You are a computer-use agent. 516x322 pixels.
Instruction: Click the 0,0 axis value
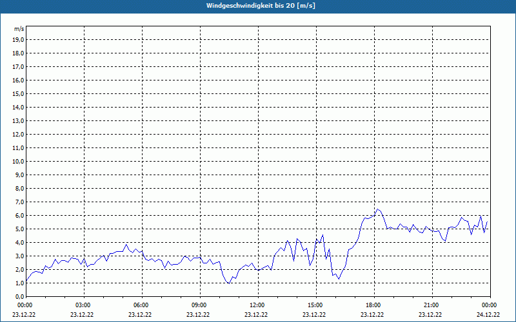tap(19, 296)
